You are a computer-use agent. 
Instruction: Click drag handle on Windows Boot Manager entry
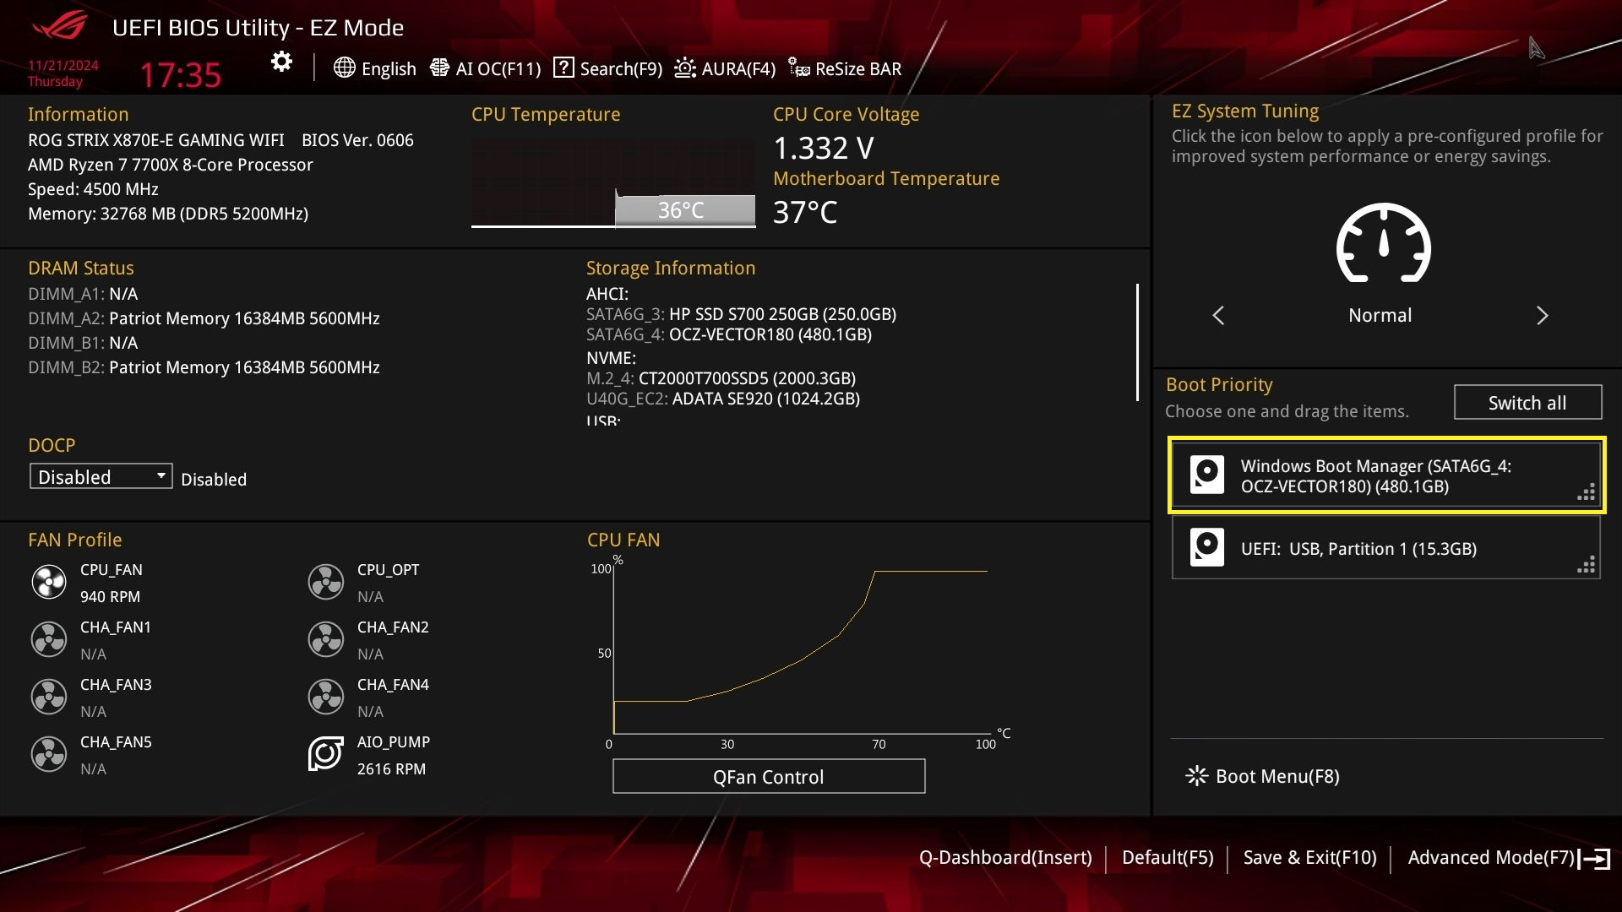click(x=1586, y=492)
